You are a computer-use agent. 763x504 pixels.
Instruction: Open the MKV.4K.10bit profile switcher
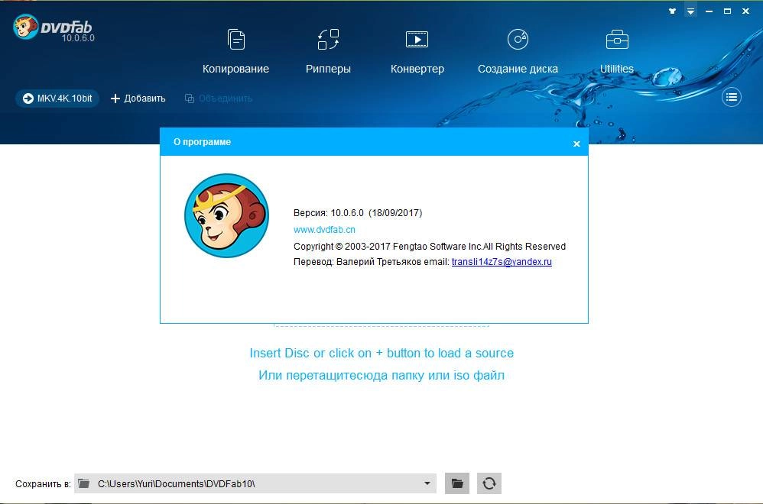pos(57,99)
